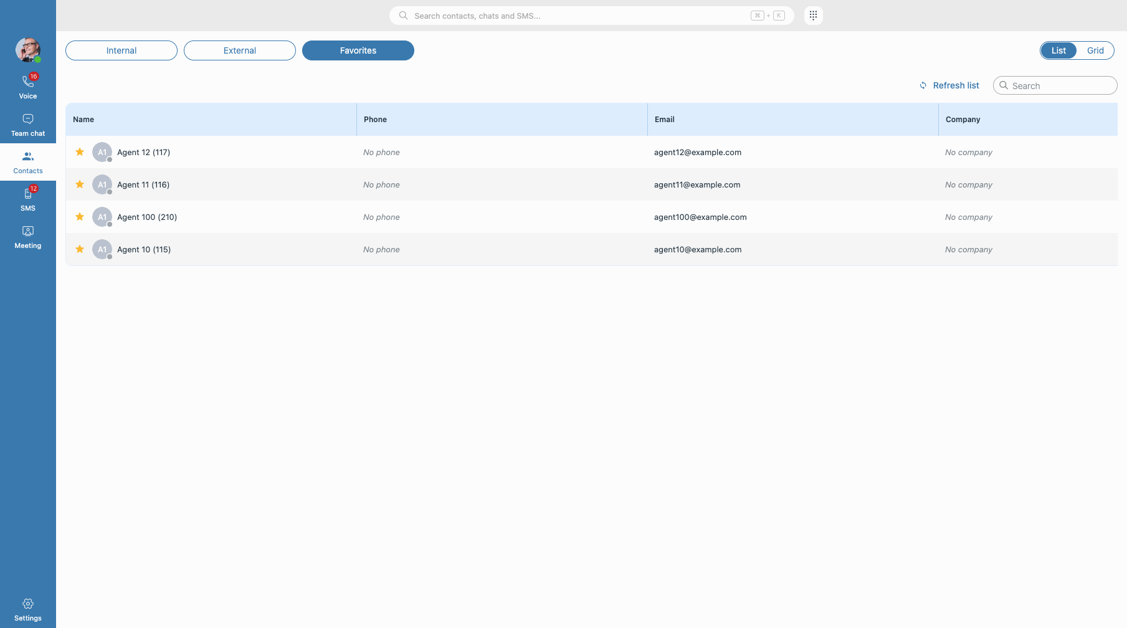The height and width of the screenshot is (628, 1127).
Task: Select the Favorites tab
Action: [x=358, y=50]
